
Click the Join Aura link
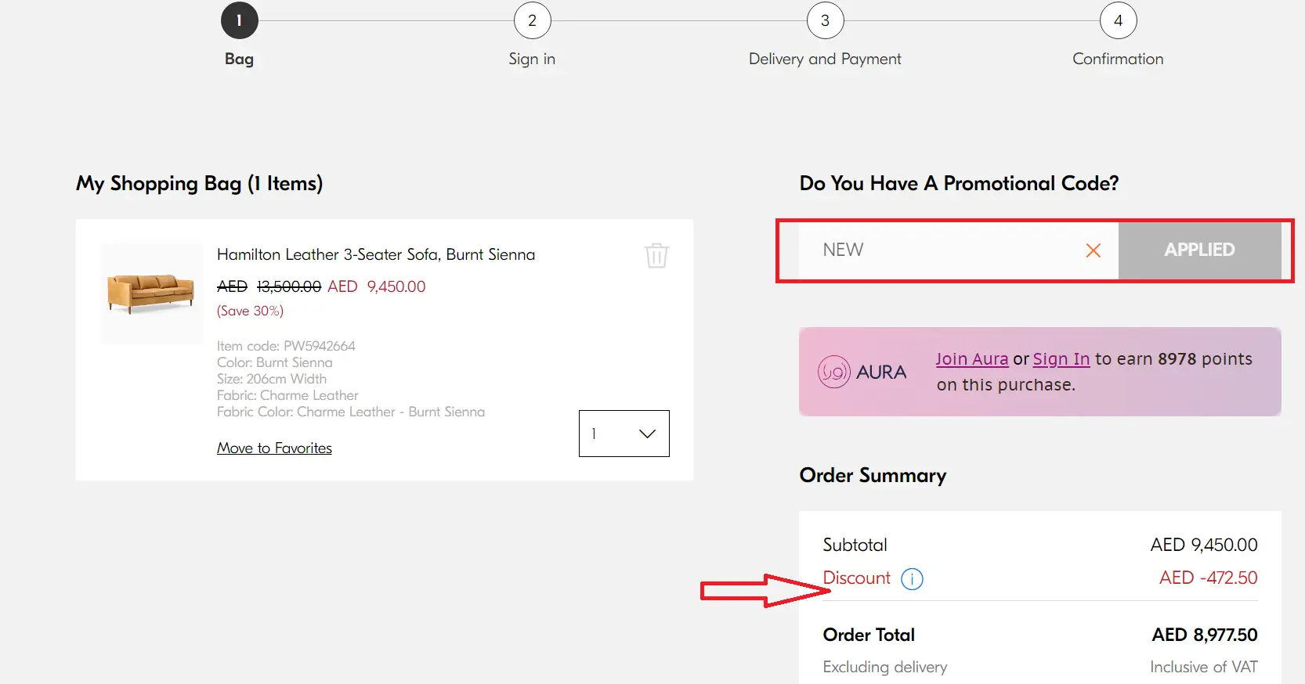coord(971,359)
